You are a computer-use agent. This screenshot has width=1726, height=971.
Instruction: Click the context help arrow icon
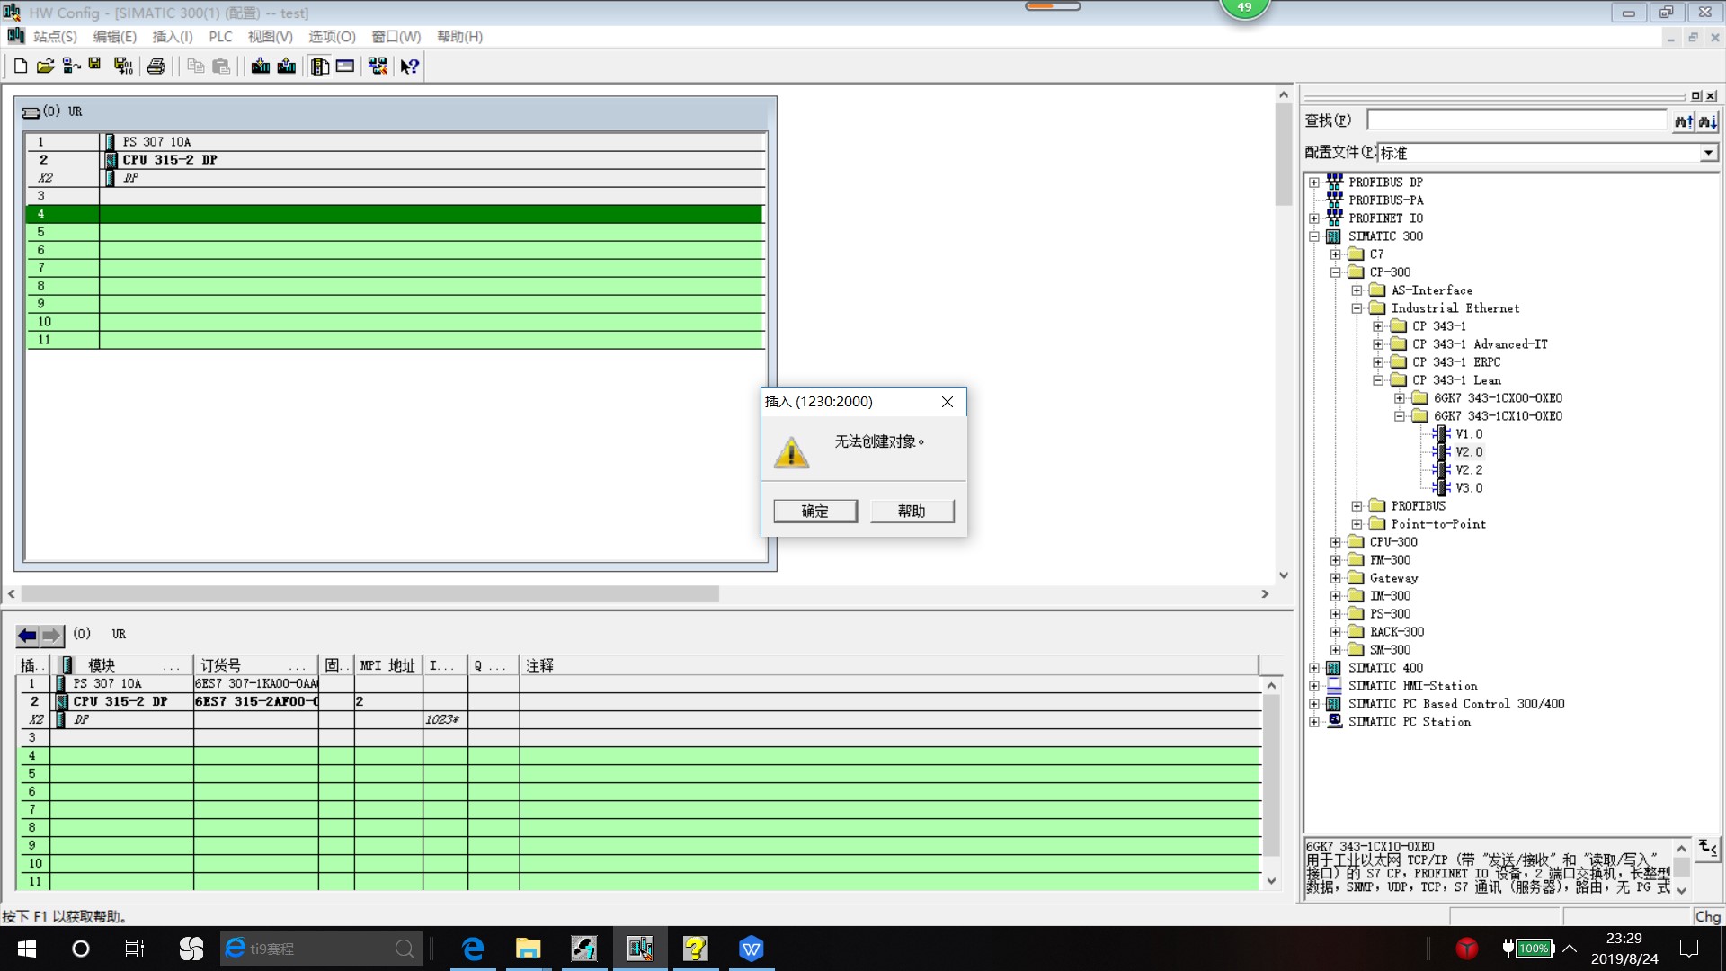coord(410,66)
